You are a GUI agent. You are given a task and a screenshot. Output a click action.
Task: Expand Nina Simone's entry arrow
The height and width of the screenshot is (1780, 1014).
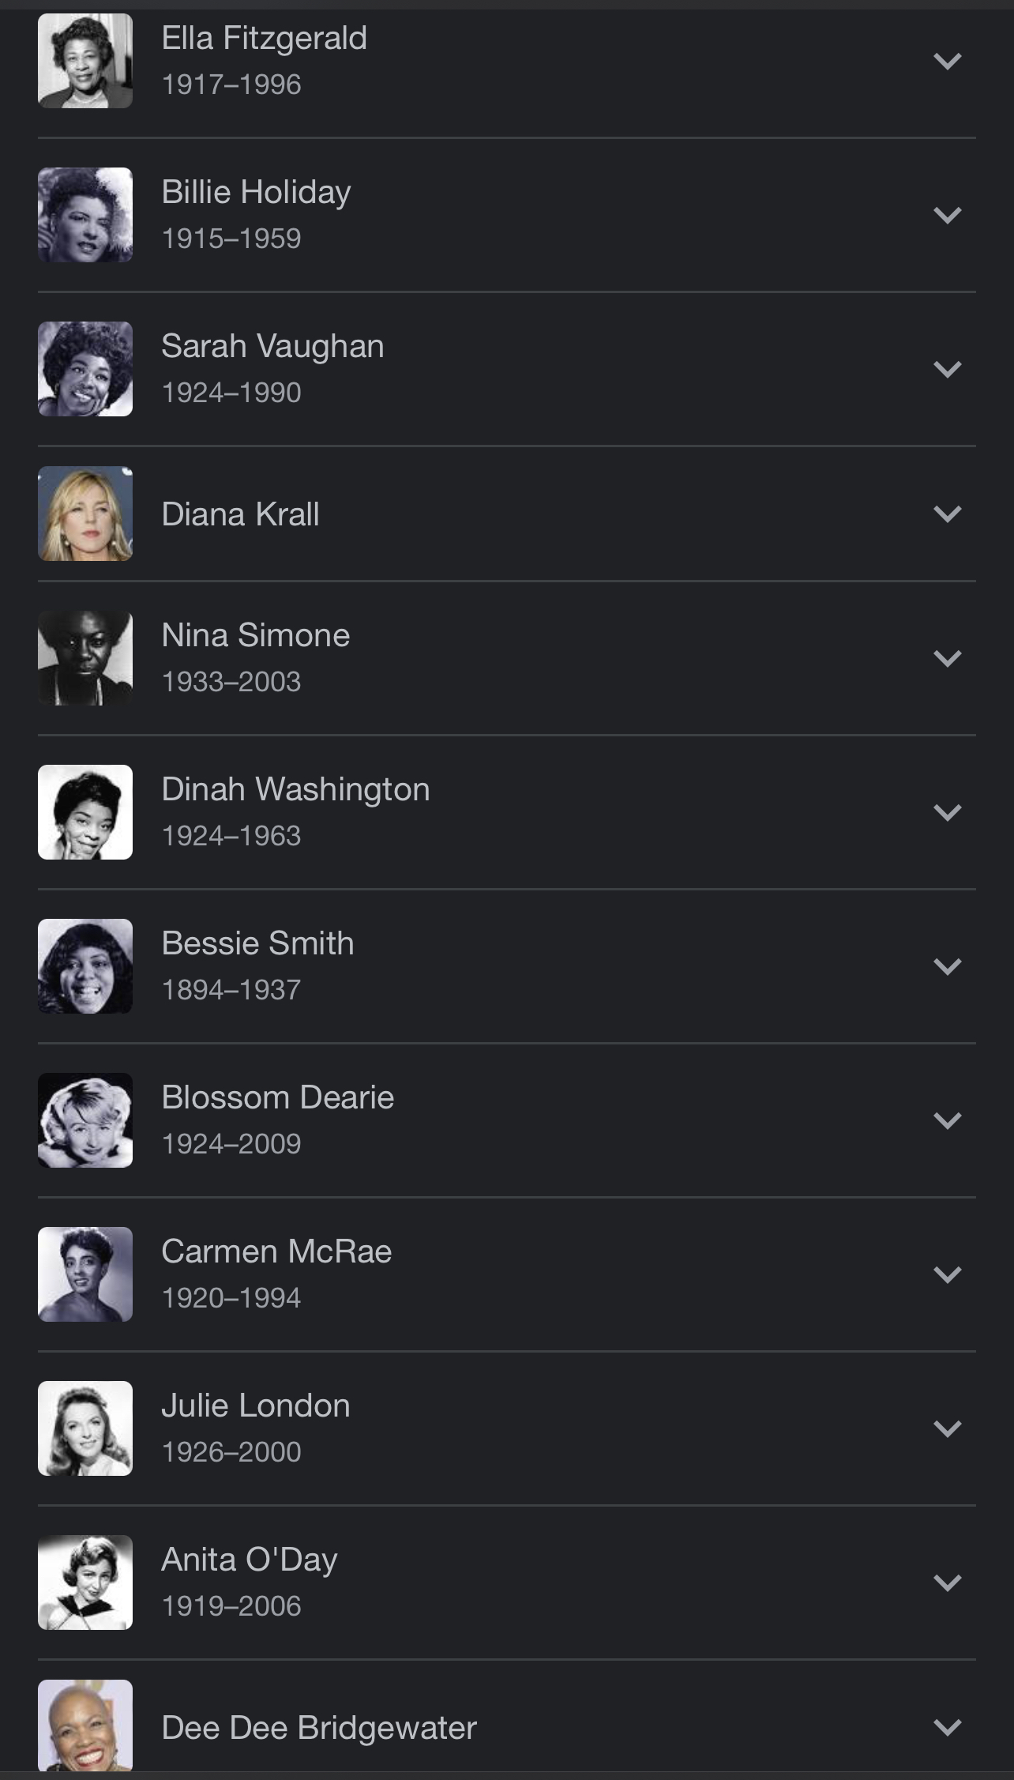(x=947, y=658)
